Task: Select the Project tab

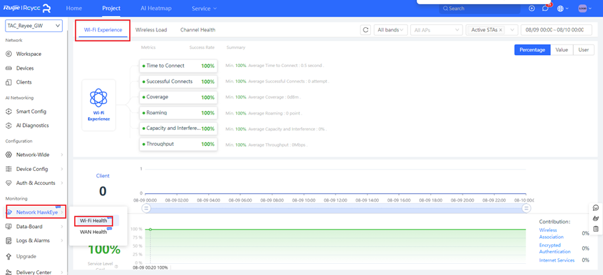Action: click(x=111, y=8)
